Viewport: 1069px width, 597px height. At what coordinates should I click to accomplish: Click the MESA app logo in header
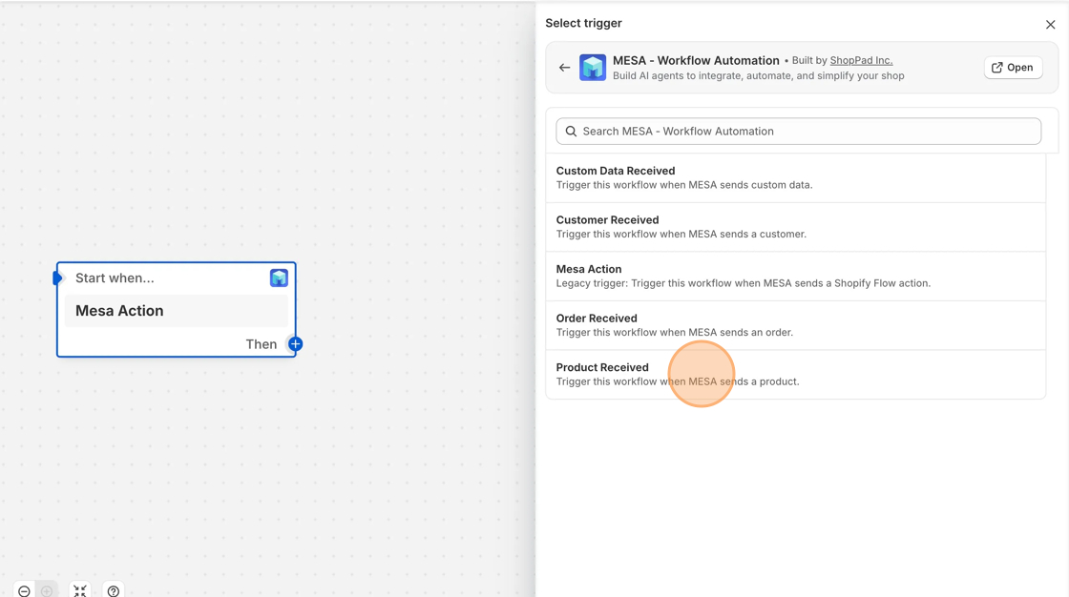(x=593, y=68)
